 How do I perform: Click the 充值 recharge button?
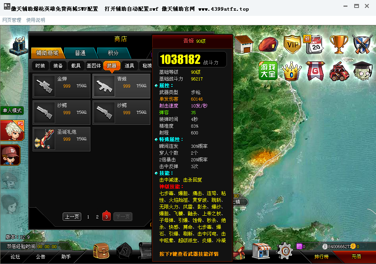pyautogui.click(x=356, y=256)
